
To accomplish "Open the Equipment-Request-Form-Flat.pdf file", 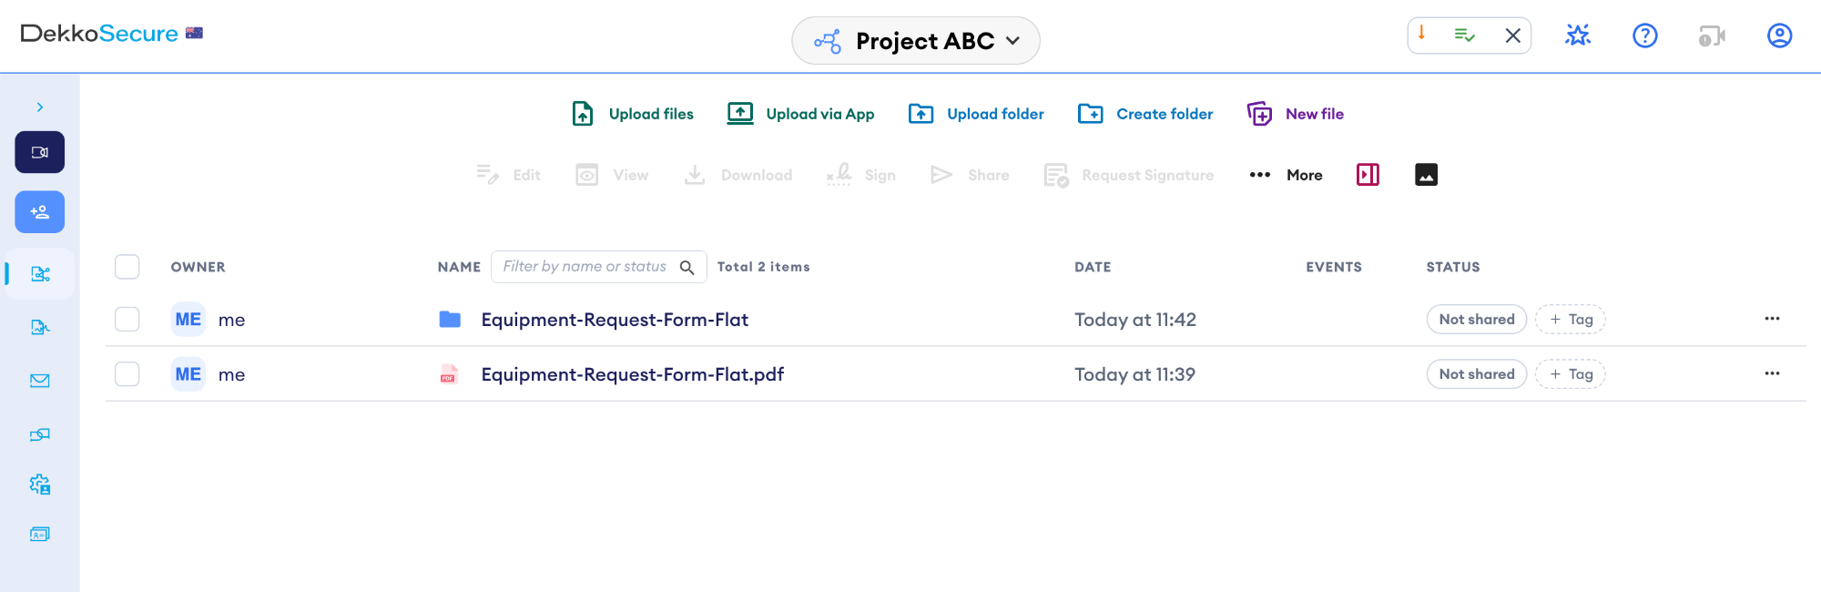I will [633, 374].
